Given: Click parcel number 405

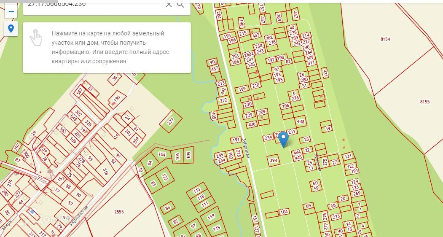Looking at the screenshot, I should [214, 116].
